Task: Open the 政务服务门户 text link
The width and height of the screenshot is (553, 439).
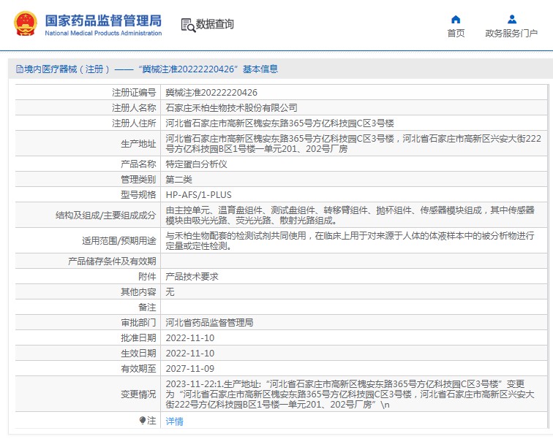Action: 511,34
